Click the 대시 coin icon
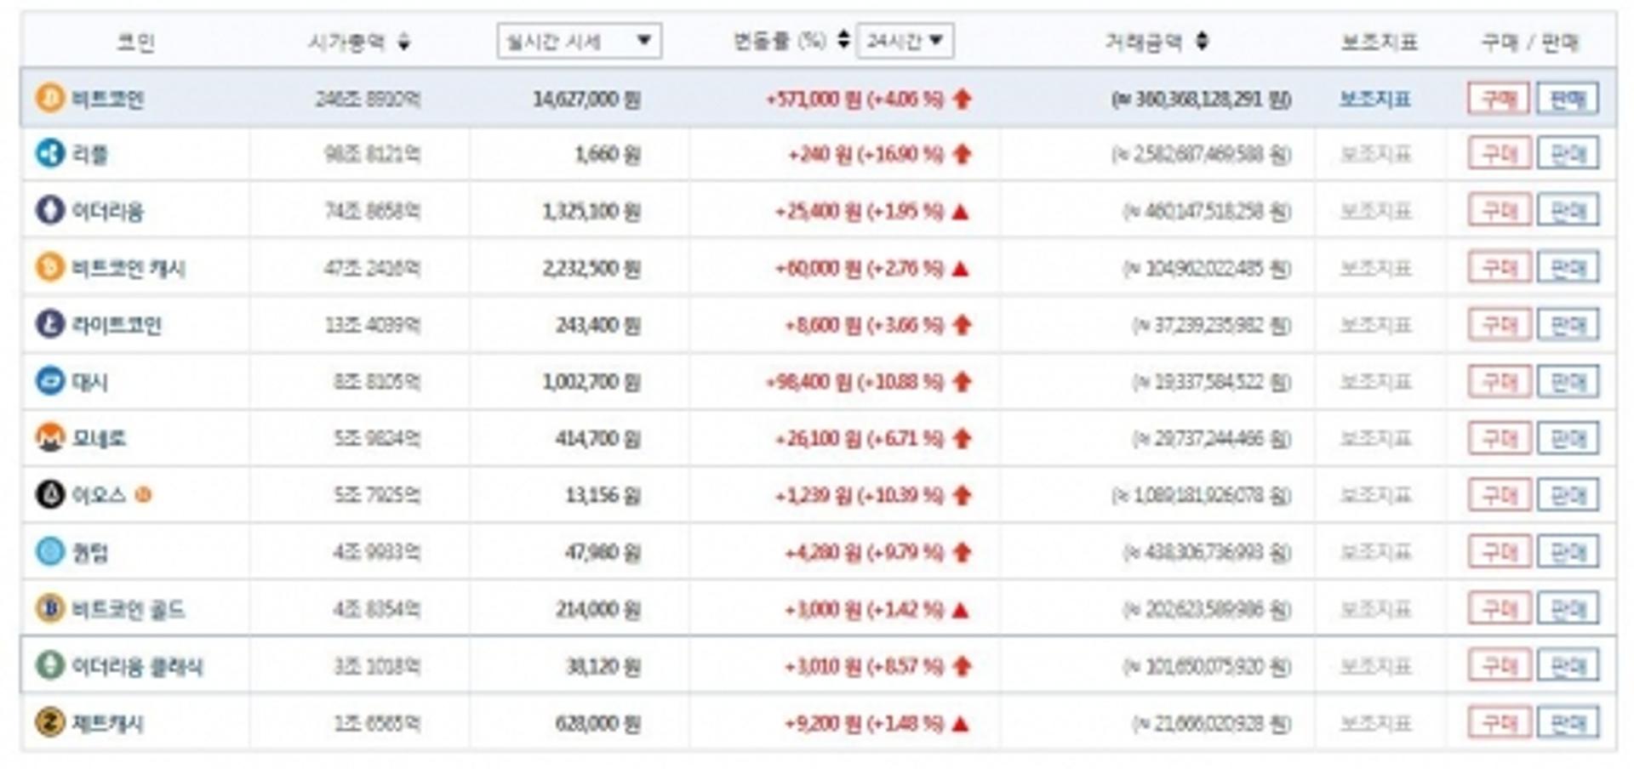Image resolution: width=1634 pixels, height=769 pixels. coord(50,381)
